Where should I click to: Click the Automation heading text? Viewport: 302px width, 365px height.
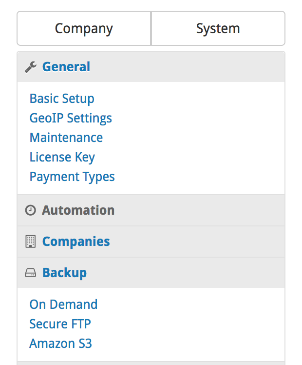[78, 210]
